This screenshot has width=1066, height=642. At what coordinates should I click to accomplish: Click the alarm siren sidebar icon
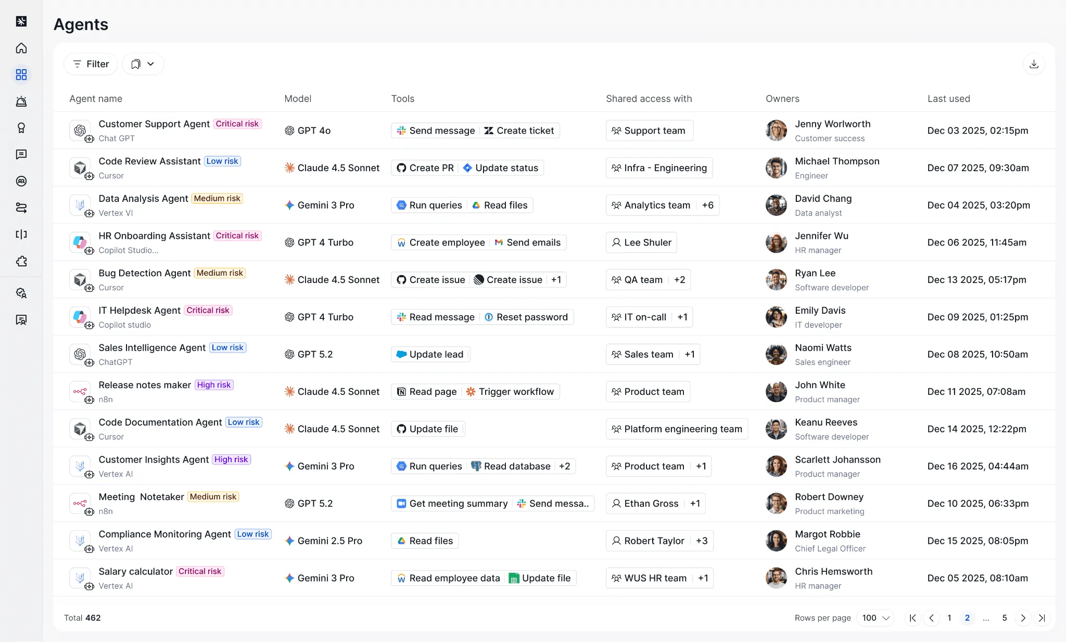point(21,101)
